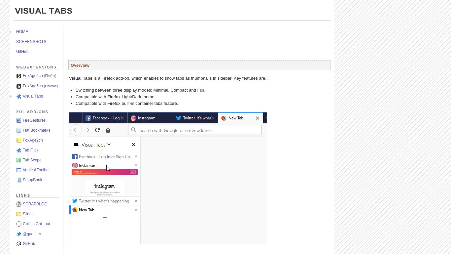The width and height of the screenshot is (451, 254).
Task: Click the FoxAge2ch yellow icon
Action: 19,140
